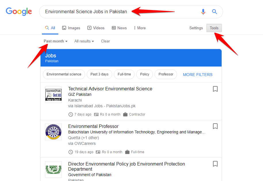Screen dimensions: 263x181
Task: Open MORE FILTERS for jobs
Action: click(198, 75)
